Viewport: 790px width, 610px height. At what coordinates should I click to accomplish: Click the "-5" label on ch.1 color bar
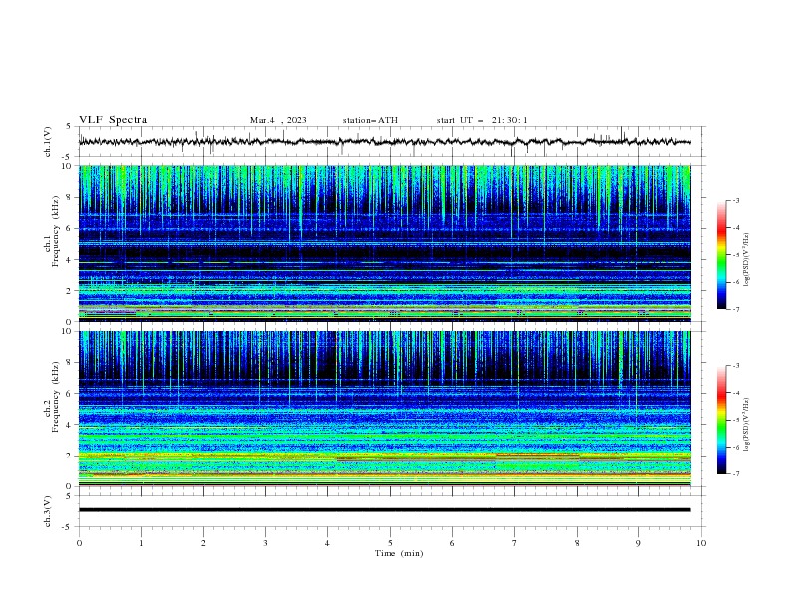pyautogui.click(x=735, y=255)
